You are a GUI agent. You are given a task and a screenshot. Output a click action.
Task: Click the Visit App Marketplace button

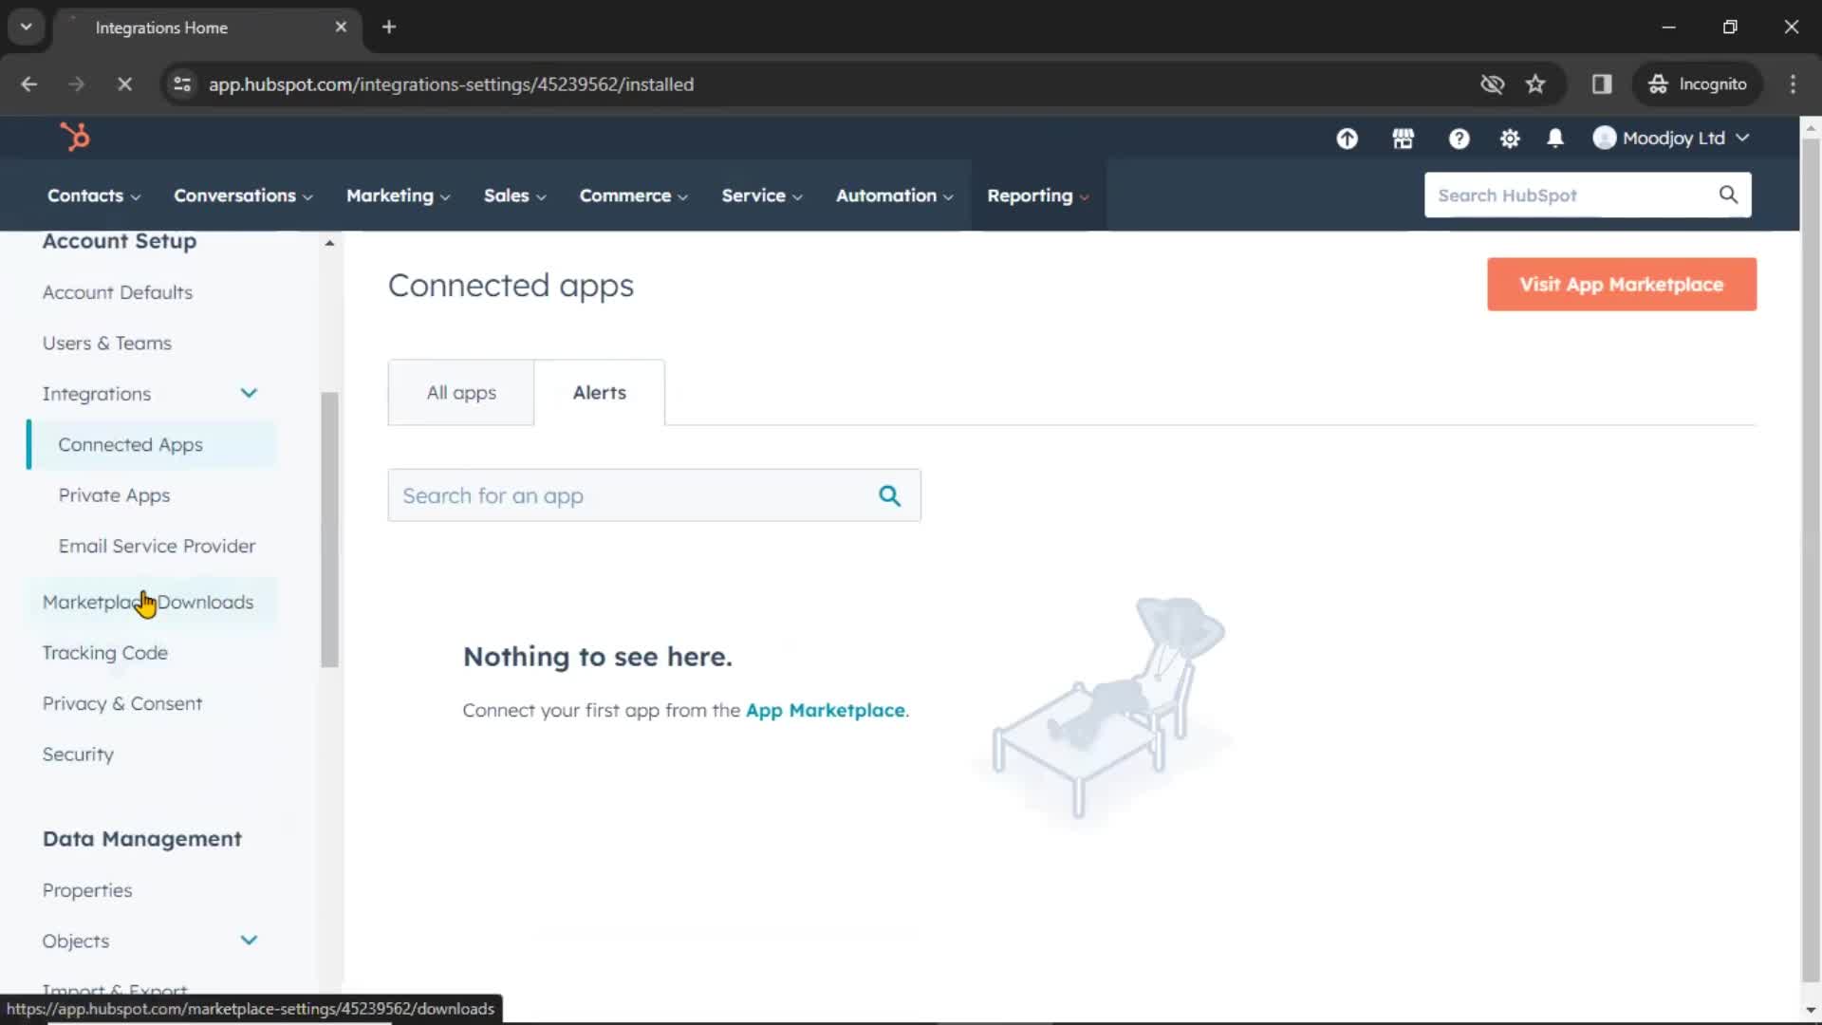1622,284
